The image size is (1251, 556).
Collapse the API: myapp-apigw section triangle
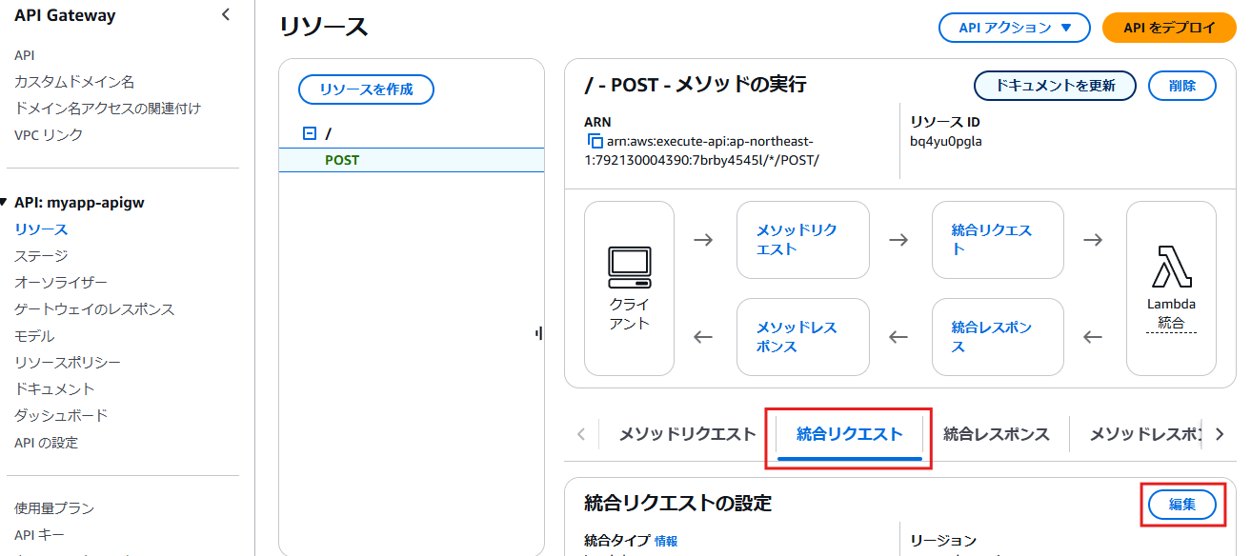point(5,203)
